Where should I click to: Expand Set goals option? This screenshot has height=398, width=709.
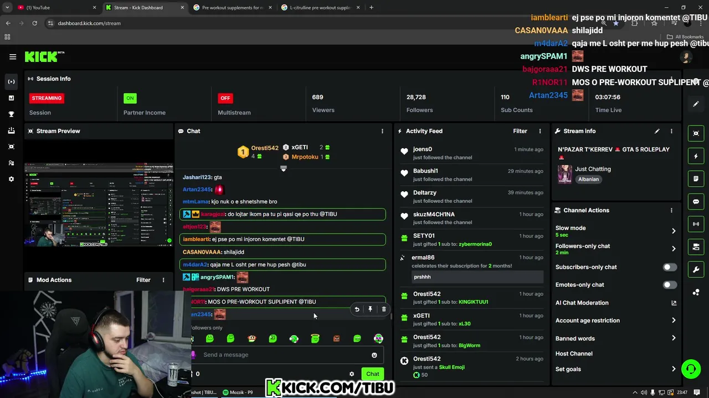pos(674,369)
